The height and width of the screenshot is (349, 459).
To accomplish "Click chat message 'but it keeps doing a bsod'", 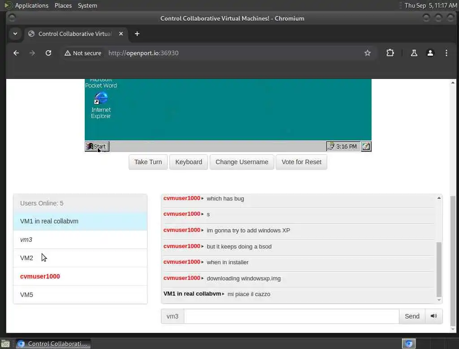I will 239,246.
